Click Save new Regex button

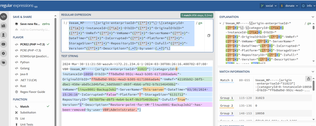coord(32,24)
